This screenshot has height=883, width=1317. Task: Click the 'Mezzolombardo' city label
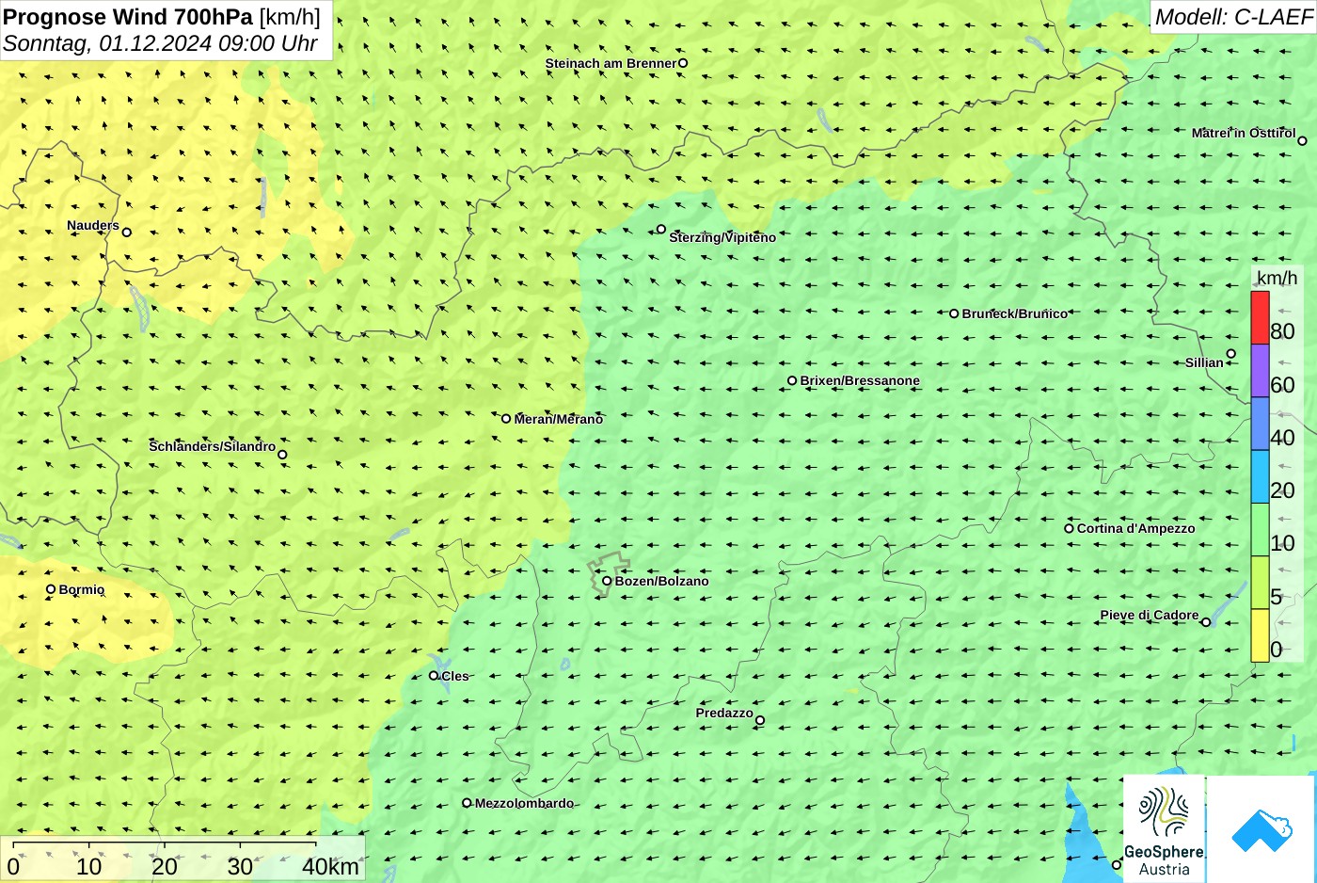pos(524,803)
